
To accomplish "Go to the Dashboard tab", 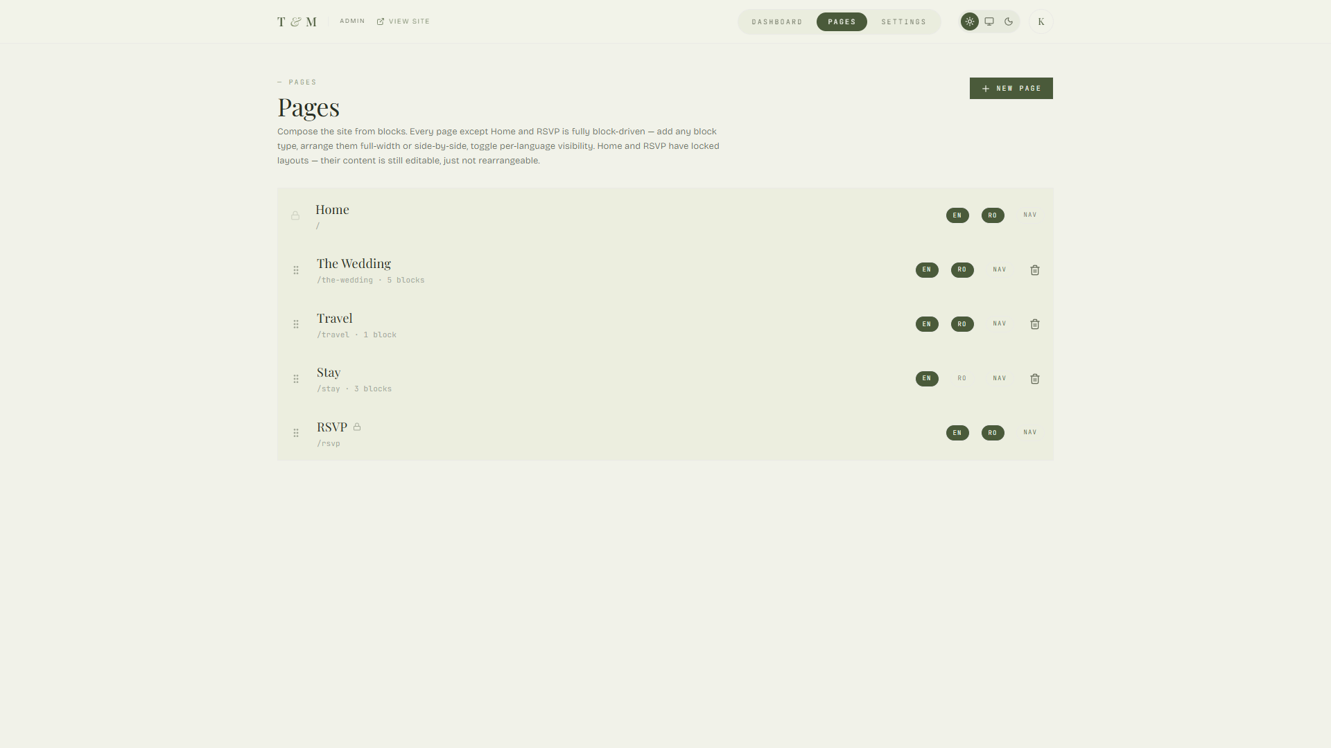I will click(777, 22).
